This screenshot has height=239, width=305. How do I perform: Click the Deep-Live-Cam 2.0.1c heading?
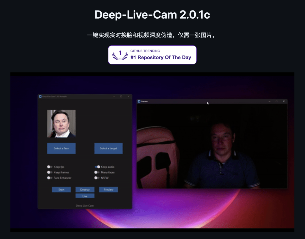(152, 15)
